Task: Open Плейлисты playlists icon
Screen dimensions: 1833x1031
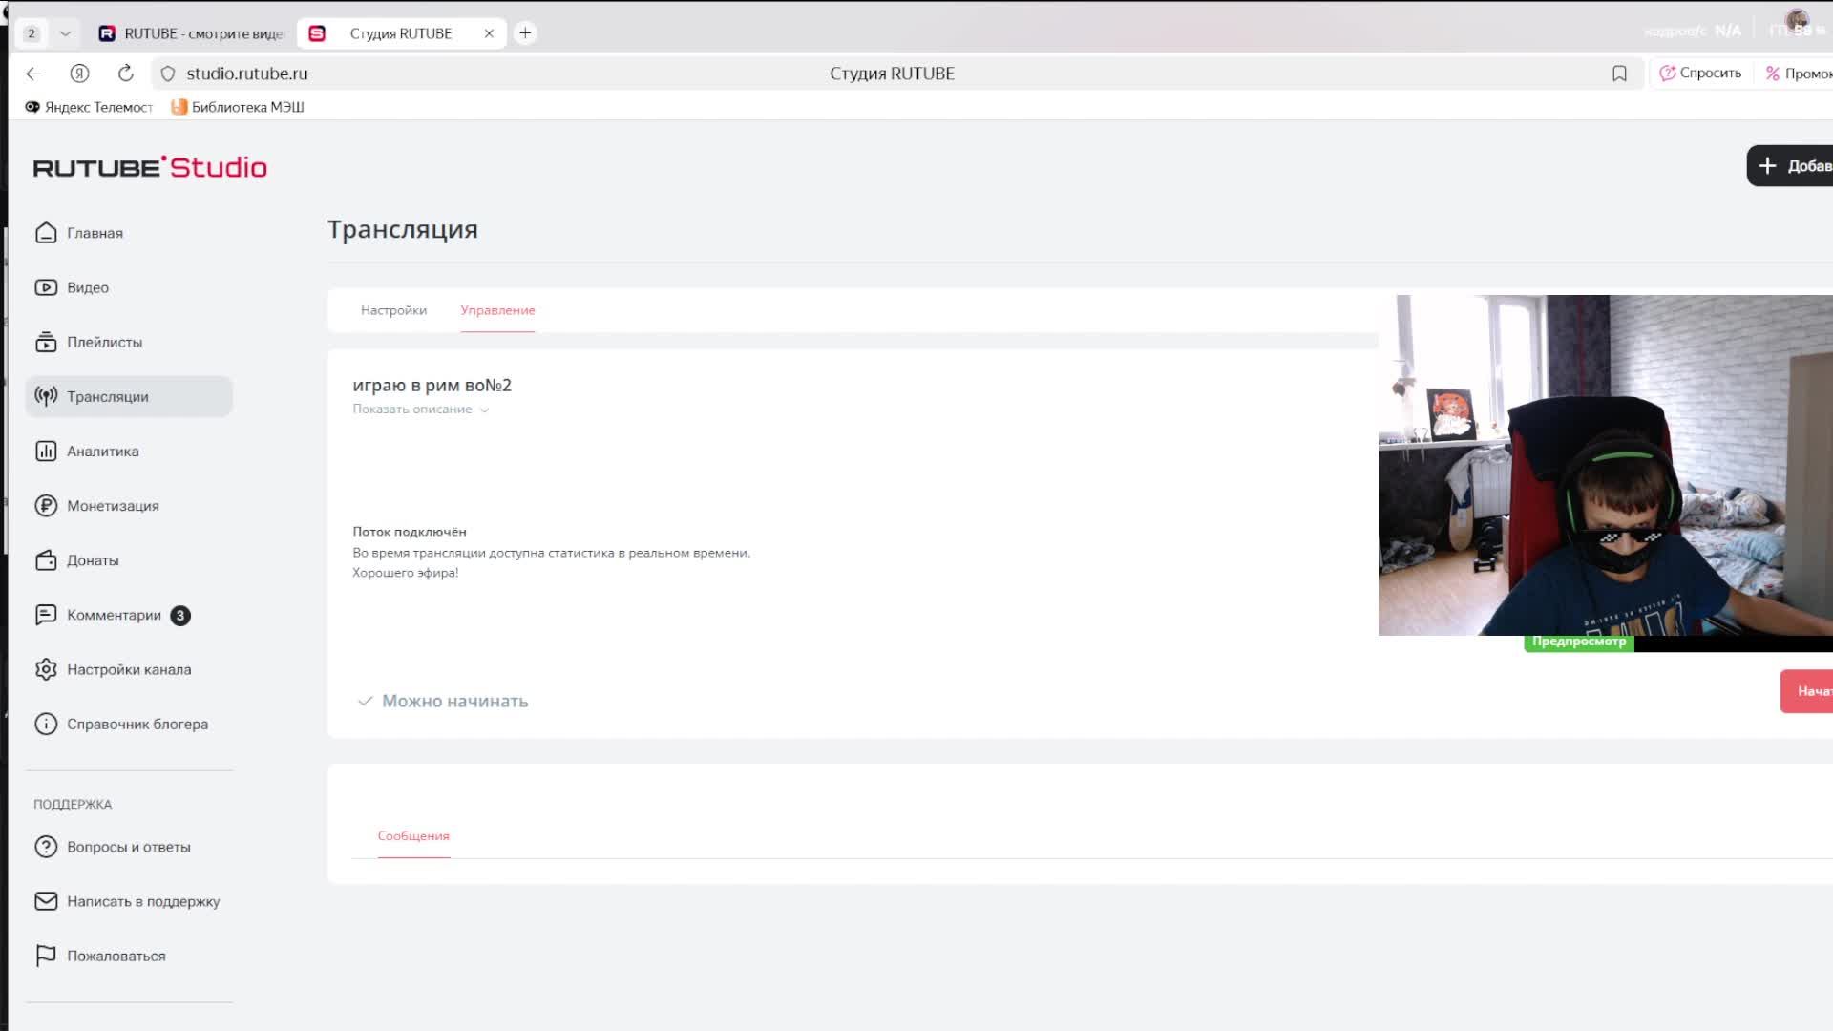Action: [x=46, y=342]
